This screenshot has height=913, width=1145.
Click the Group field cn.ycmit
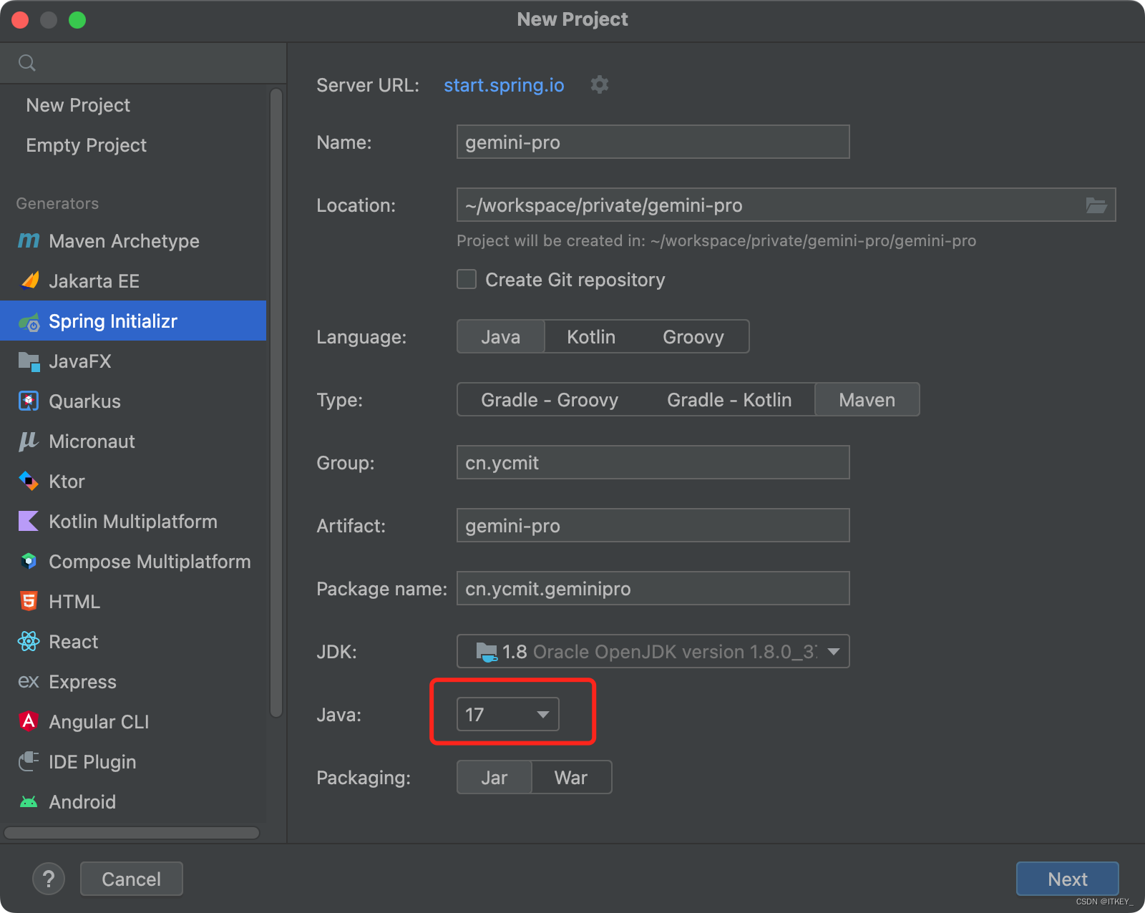pyautogui.click(x=653, y=462)
